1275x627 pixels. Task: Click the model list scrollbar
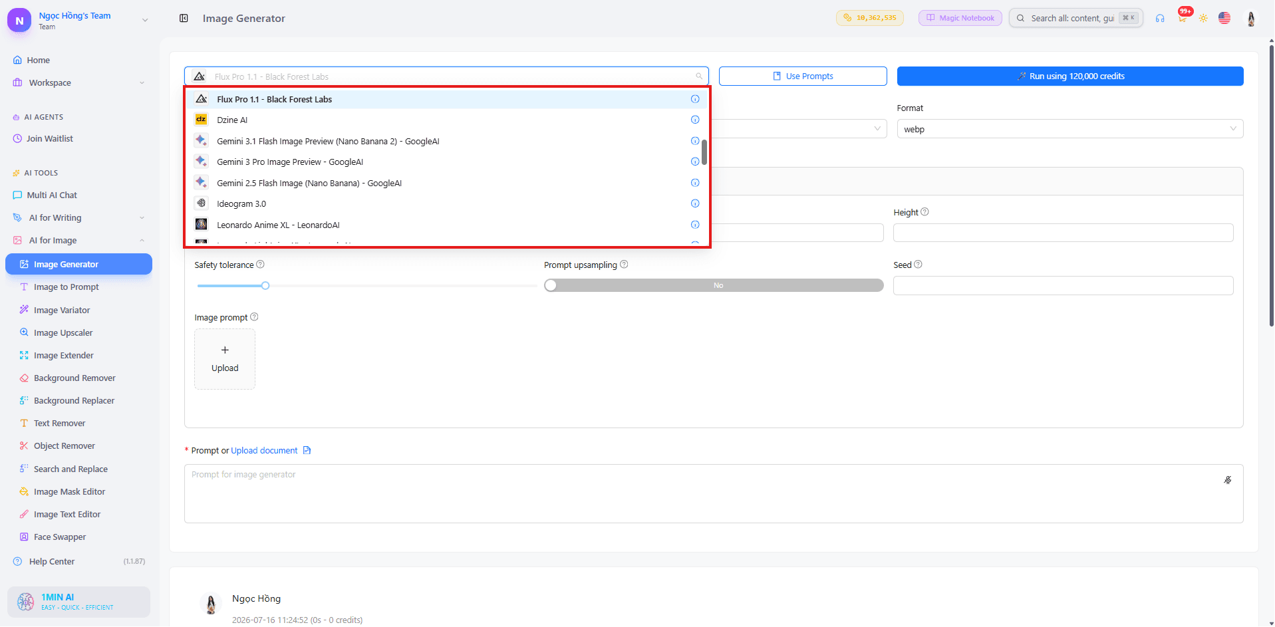click(x=704, y=152)
